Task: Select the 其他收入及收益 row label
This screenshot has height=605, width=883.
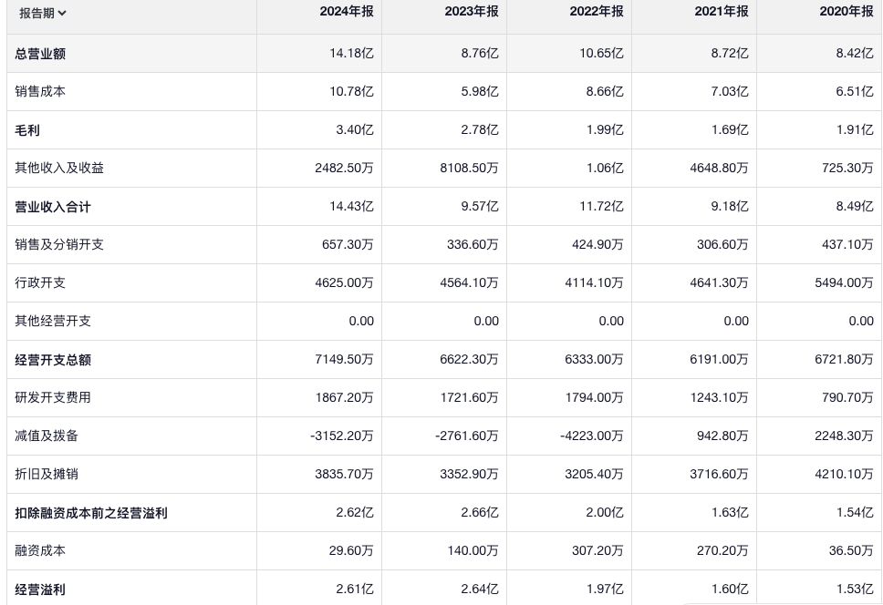Action: coord(59,169)
